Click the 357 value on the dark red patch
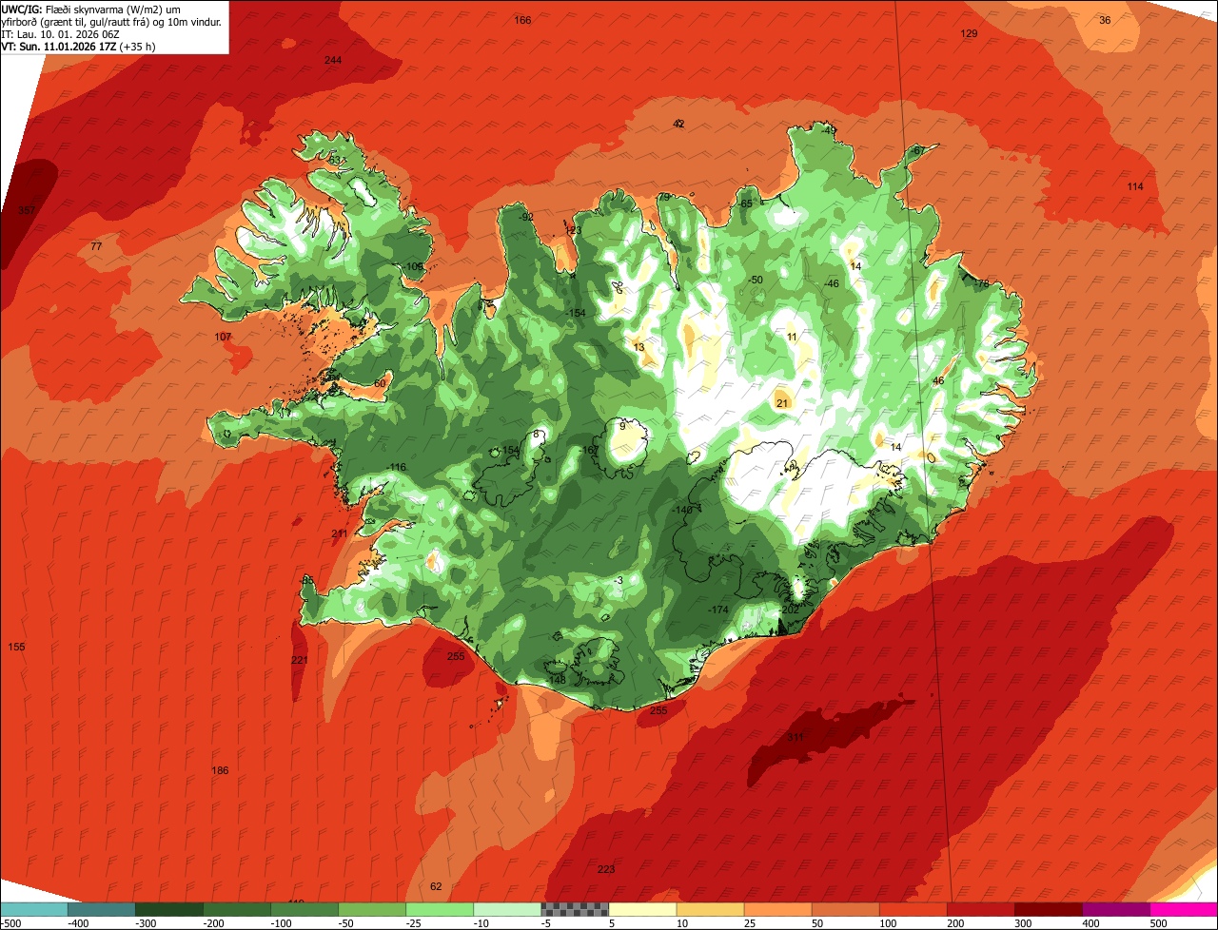The height and width of the screenshot is (930, 1218). 27,210
